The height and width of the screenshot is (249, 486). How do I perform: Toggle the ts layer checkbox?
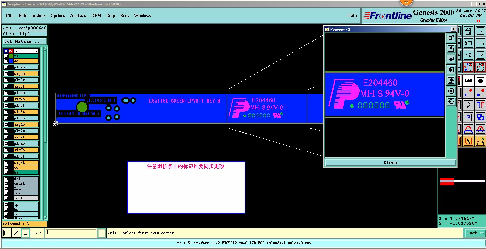(6, 56)
